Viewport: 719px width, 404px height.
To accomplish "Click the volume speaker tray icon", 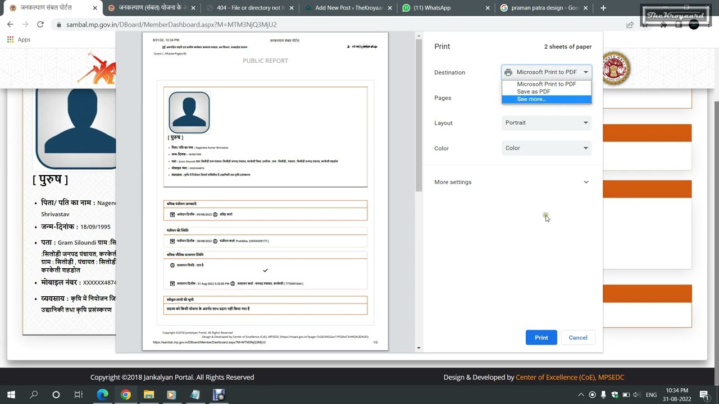I will (x=636, y=395).
